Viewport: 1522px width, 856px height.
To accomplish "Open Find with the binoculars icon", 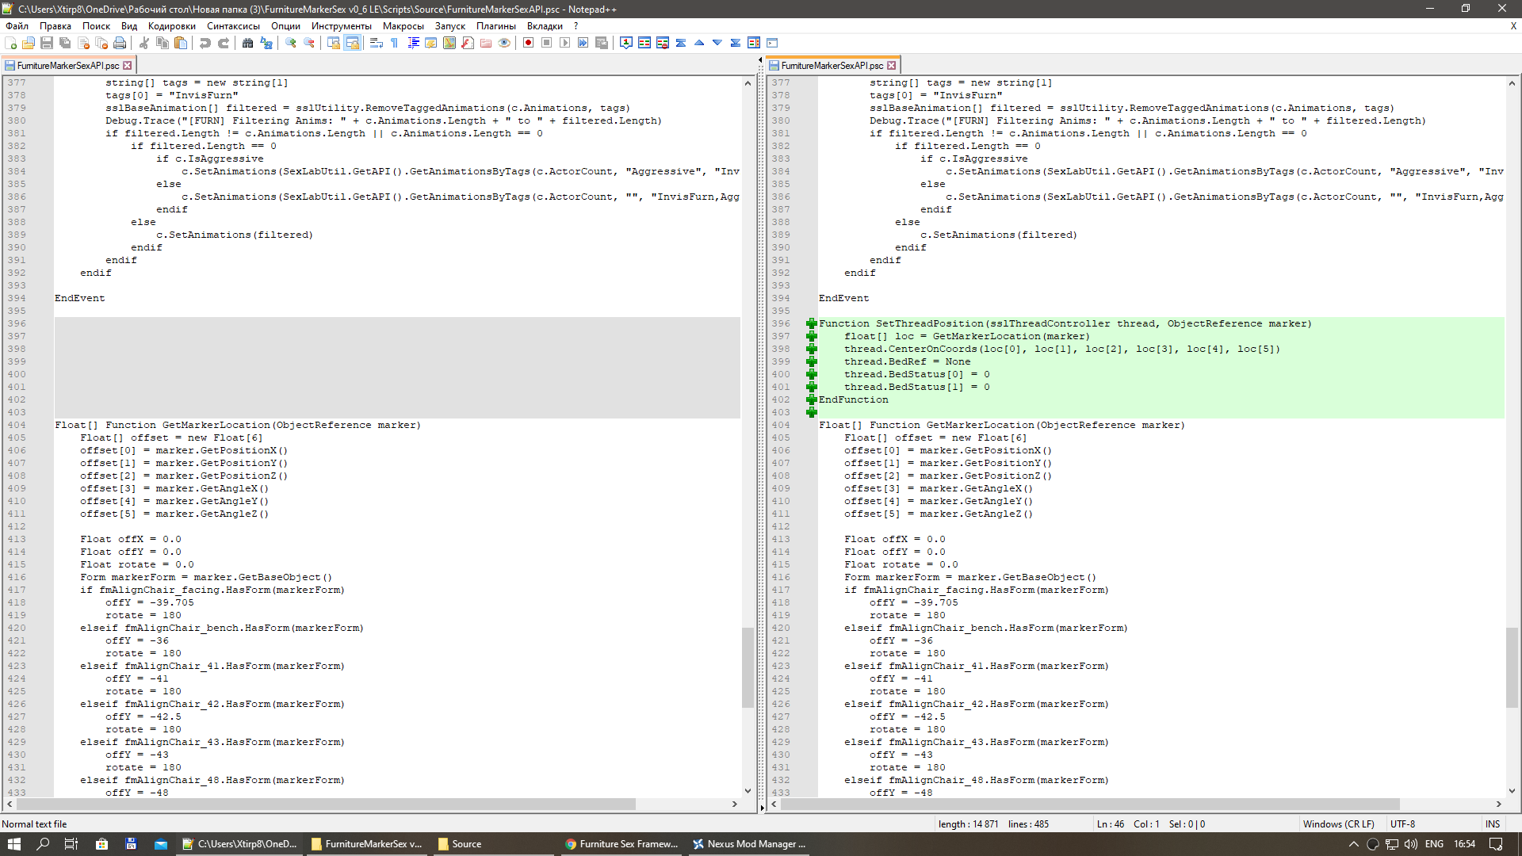I will 248,43.
